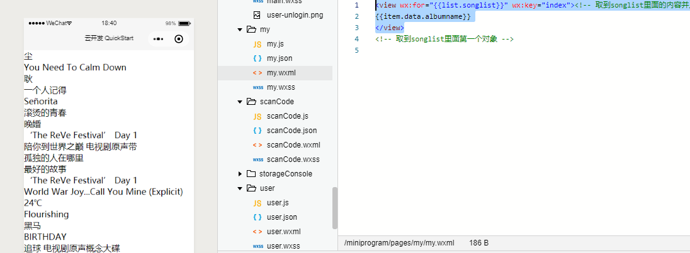Image resolution: width=690 pixels, height=253 pixels.
Task: Open user.json file
Action: 281,217
